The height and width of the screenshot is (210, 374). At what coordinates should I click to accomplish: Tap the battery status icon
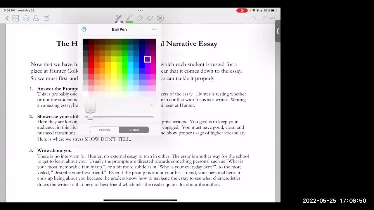coord(273,10)
